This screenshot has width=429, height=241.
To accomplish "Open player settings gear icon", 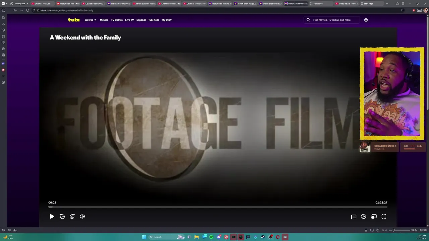I will click(364, 217).
